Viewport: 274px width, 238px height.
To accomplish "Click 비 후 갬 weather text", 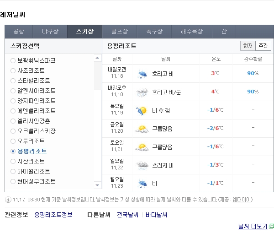I will point(161,110).
